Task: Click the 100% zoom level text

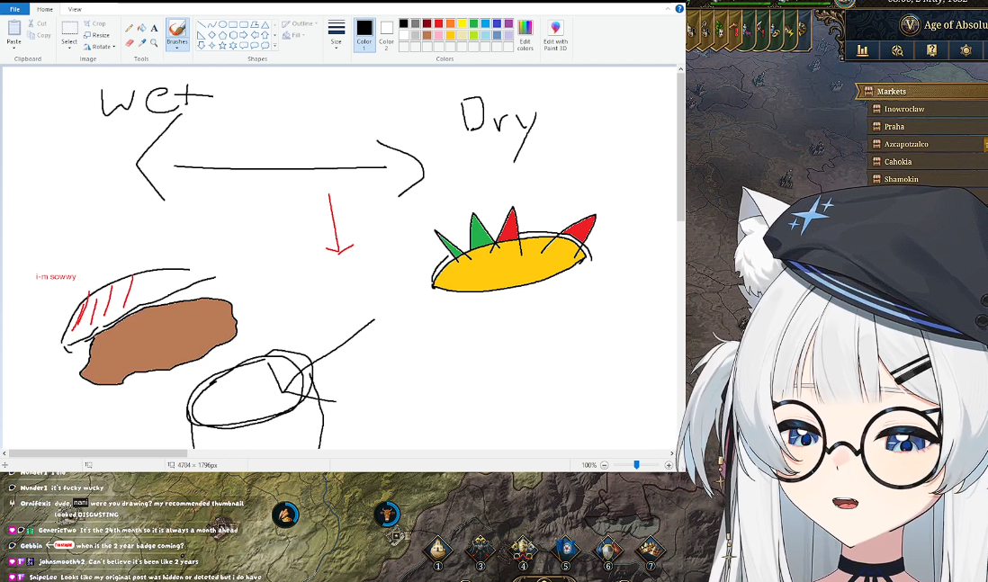Action: [x=588, y=465]
